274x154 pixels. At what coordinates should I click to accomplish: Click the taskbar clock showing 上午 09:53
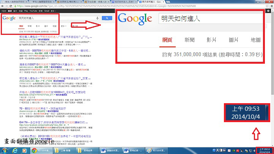coord(265,151)
